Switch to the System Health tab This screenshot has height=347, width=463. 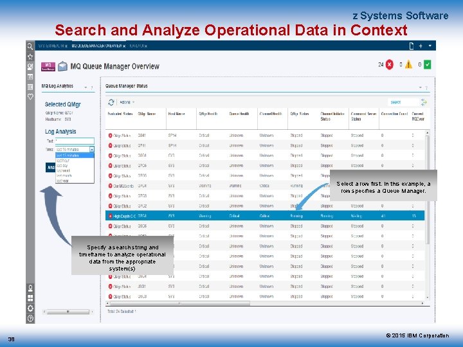point(51,46)
